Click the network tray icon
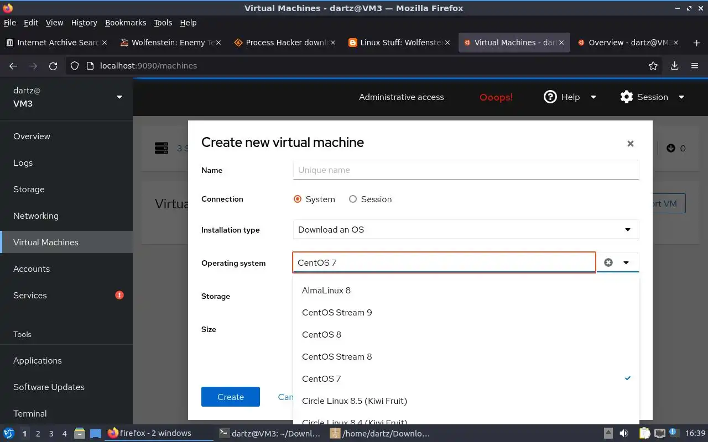Screen dimensions: 708x442 pos(659,433)
